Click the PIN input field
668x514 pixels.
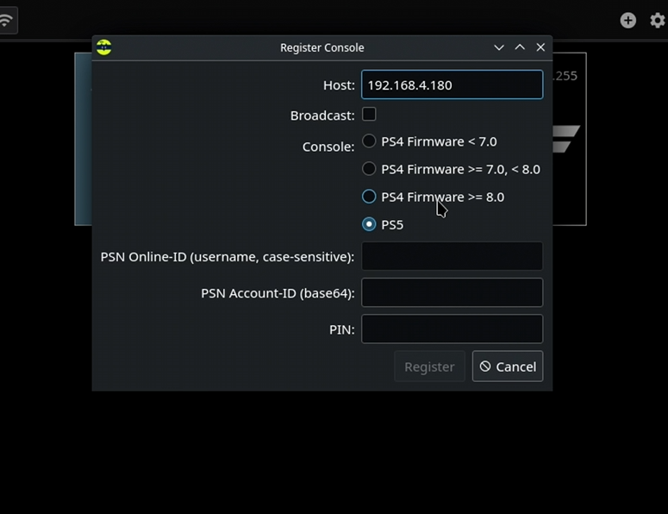[452, 329]
